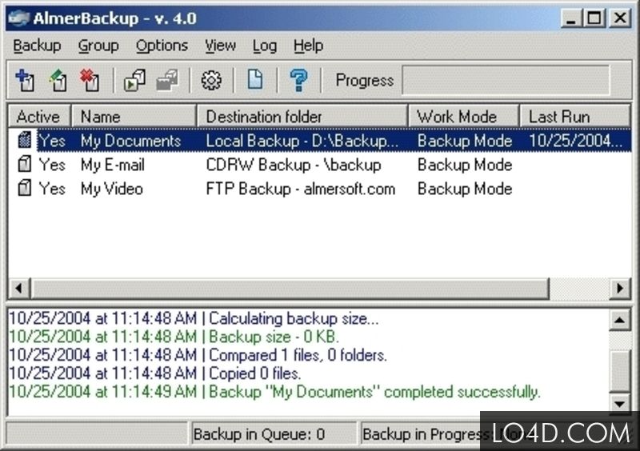Click the 10/25/2004 Last Run cell

(575, 141)
